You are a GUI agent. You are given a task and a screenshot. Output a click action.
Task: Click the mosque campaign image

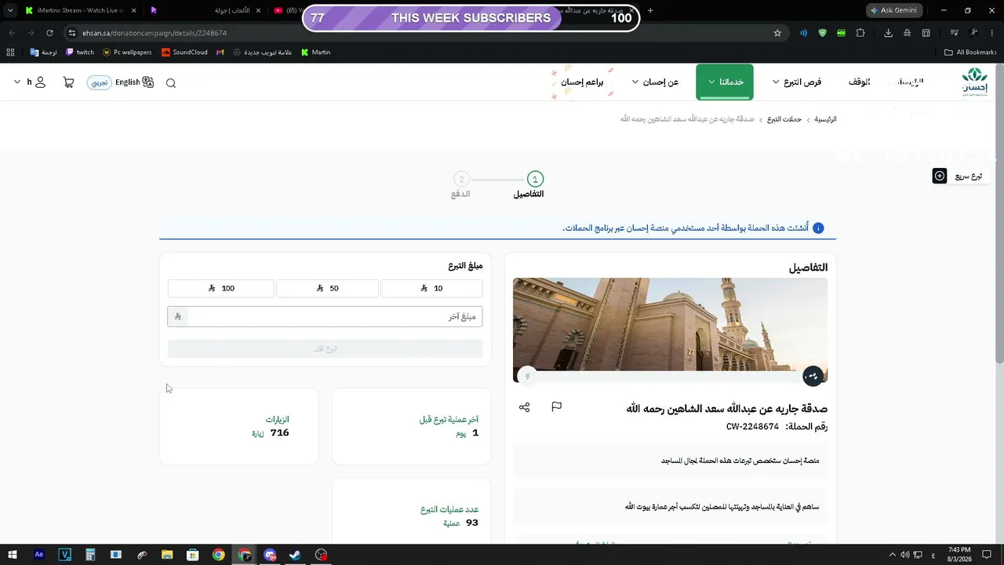[670, 324]
